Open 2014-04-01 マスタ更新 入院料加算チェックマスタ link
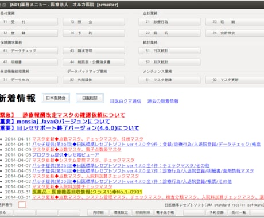This screenshot has width=264, height=218. [72, 186]
